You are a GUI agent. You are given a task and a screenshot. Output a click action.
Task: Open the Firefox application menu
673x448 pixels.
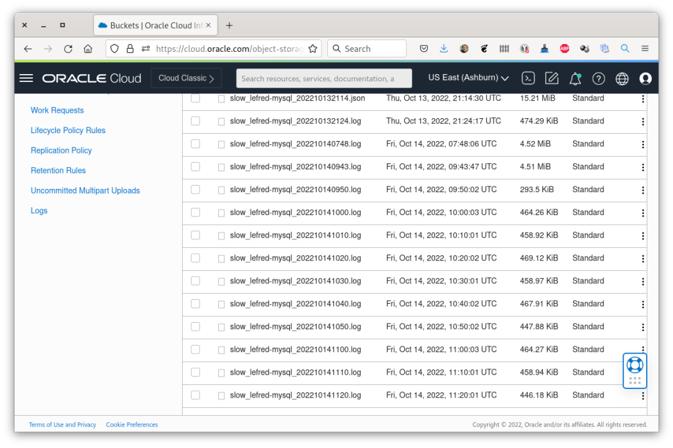tap(645, 48)
